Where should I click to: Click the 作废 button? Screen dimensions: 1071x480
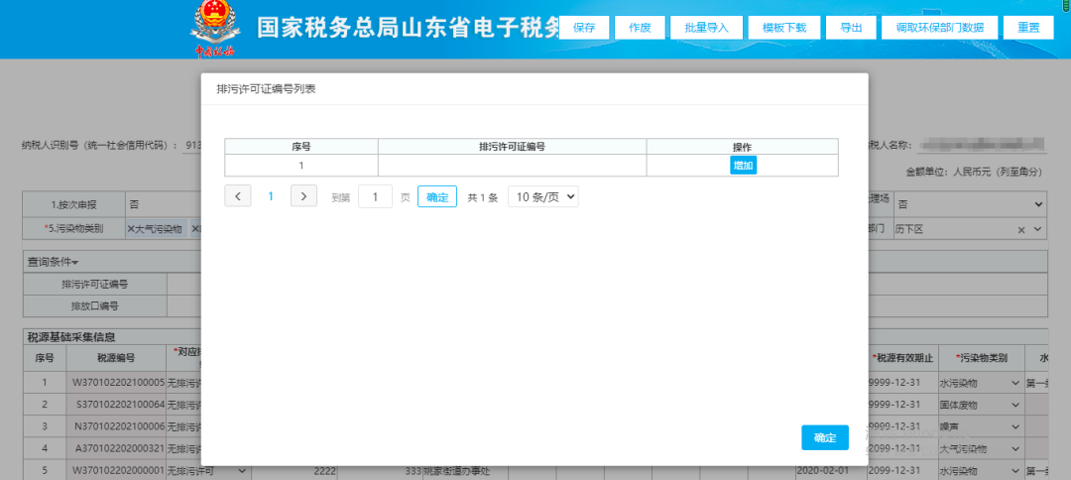coord(640,28)
